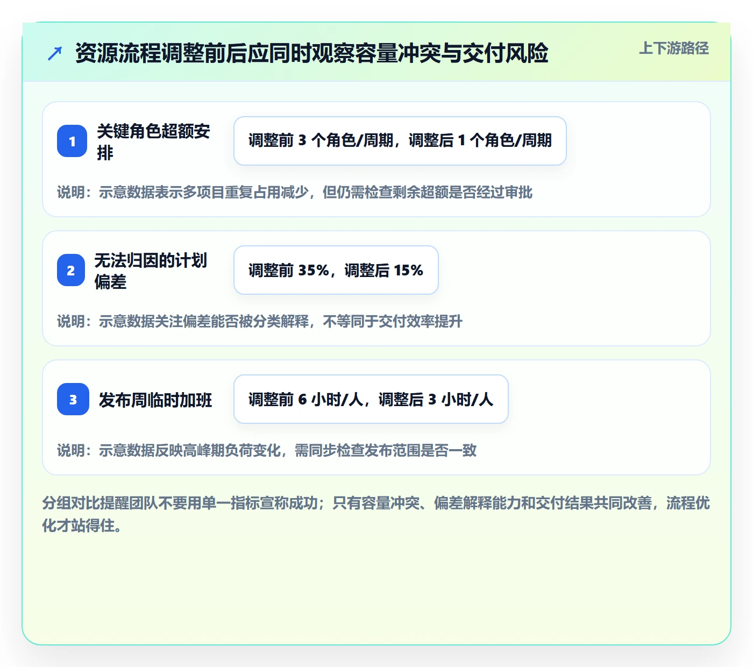This screenshot has height=667, width=753.
Task: Click the 调整前 3 个角色/周期 value pill
Action: (400, 141)
